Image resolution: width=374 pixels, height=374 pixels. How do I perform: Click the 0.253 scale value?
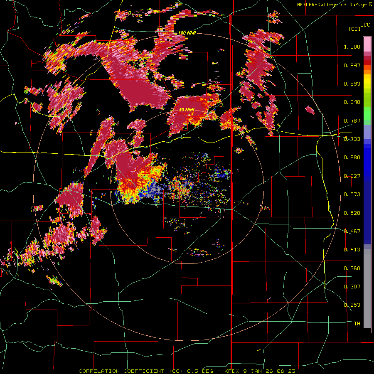click(352, 305)
